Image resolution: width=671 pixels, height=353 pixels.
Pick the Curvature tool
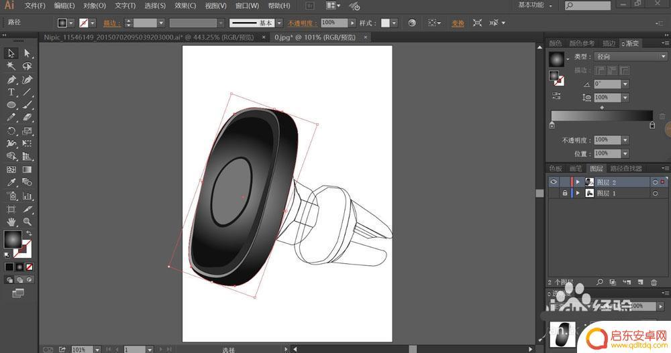(x=27, y=80)
